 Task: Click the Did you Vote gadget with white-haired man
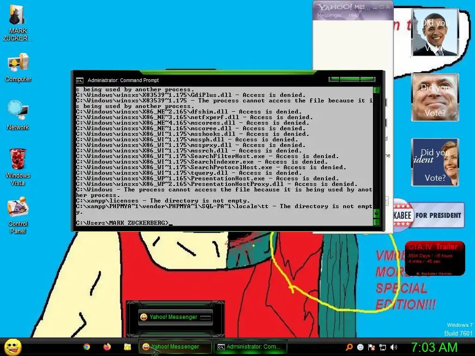coord(435,97)
